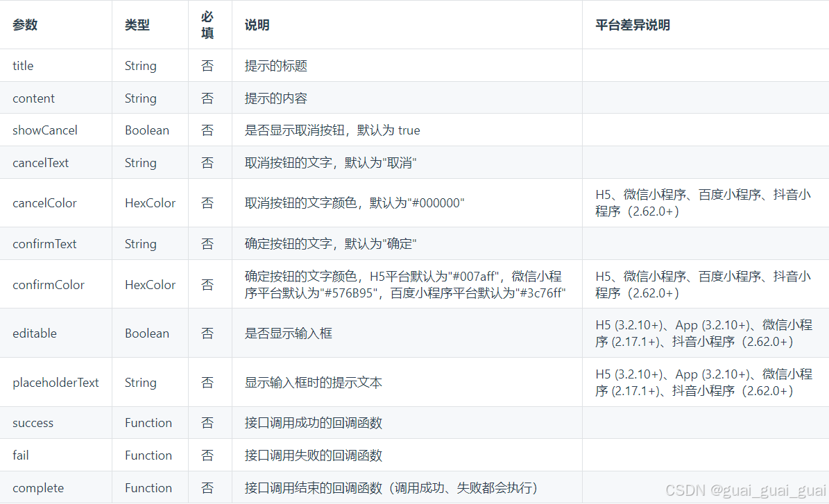Click 否 in the confirmColor row
829x504 pixels.
coord(207,285)
